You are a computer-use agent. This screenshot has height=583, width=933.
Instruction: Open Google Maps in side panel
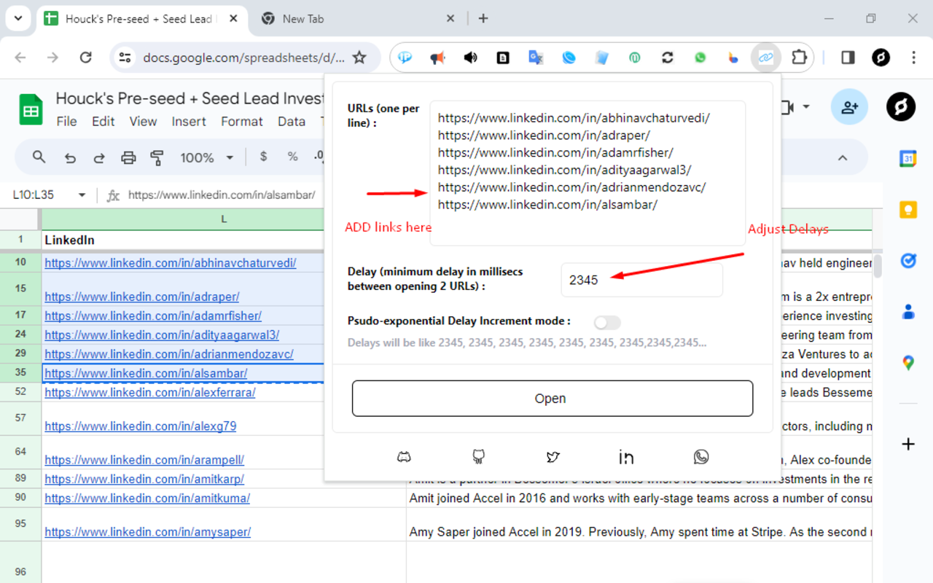pos(908,362)
